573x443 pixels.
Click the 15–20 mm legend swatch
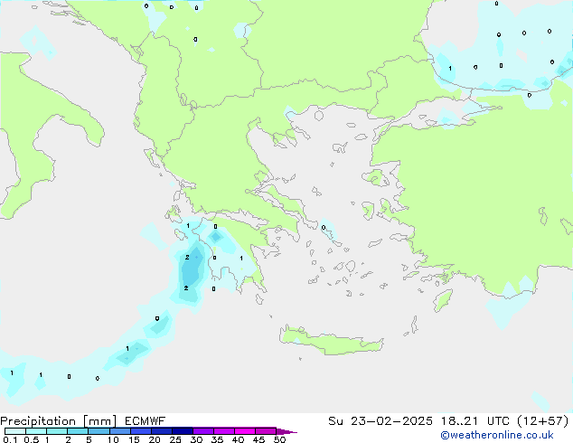[x=141, y=431]
